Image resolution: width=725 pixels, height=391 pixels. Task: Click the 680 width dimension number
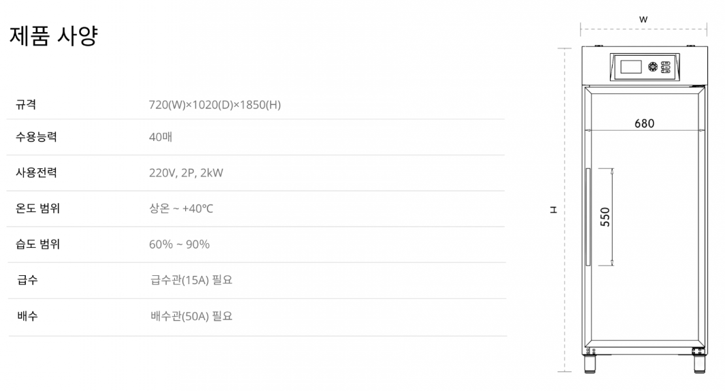point(644,123)
